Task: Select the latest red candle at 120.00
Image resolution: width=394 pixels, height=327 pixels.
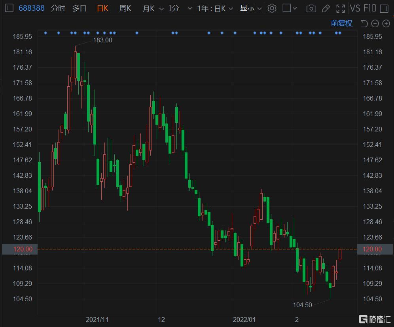Action: 340,254
